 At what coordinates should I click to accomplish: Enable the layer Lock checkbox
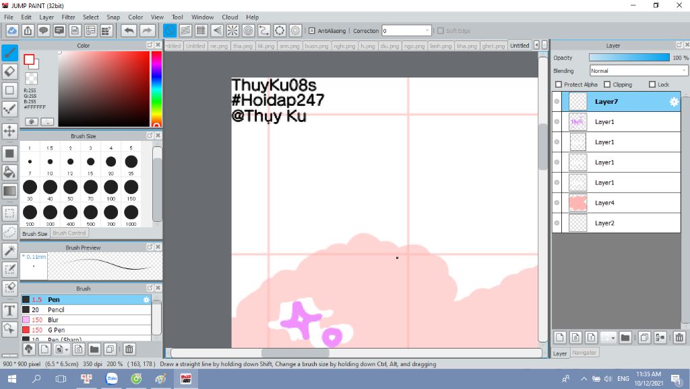pos(652,84)
